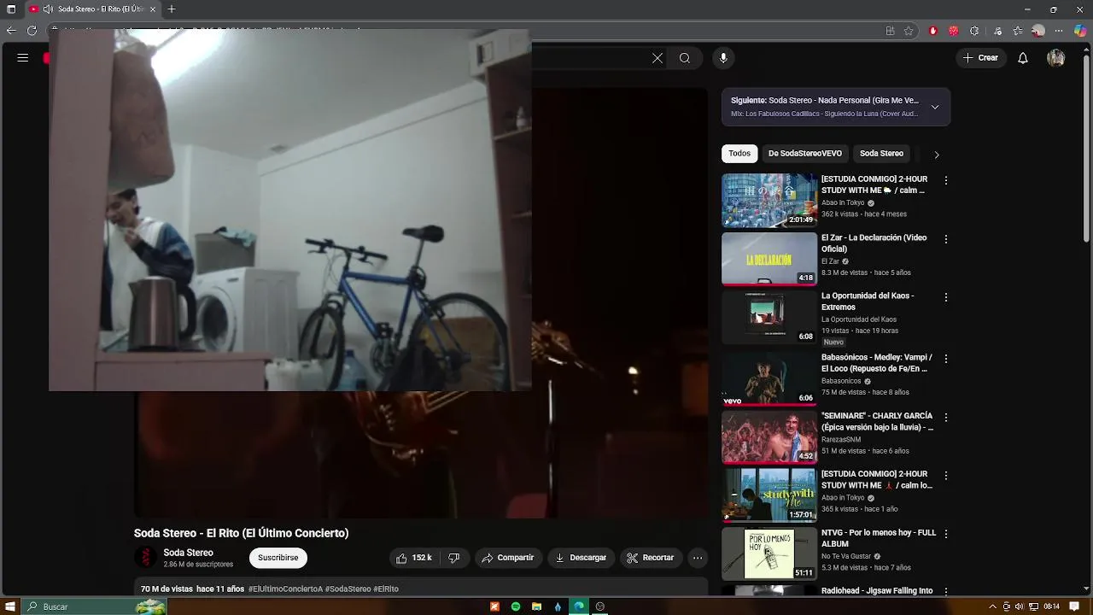Click the #ElRito hashtag

pyautogui.click(x=386, y=589)
